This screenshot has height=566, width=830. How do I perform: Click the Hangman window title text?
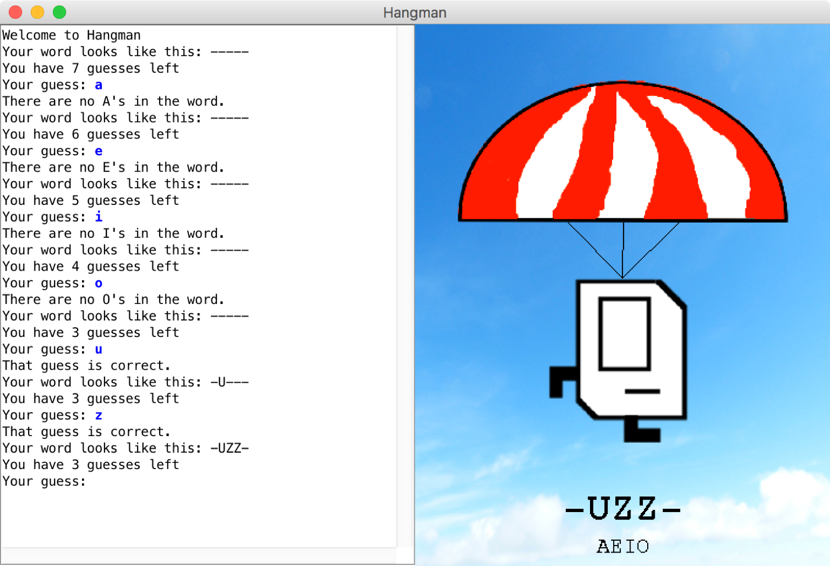click(414, 12)
